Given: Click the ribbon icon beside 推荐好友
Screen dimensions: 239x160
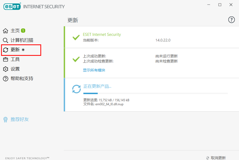Looking at the screenshot, I should click(x=6, y=119).
